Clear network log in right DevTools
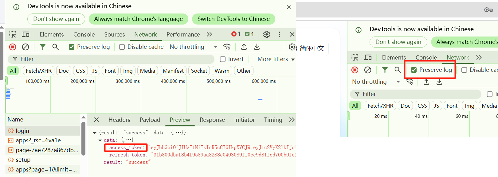The height and width of the screenshot is (177, 498). coord(368,70)
